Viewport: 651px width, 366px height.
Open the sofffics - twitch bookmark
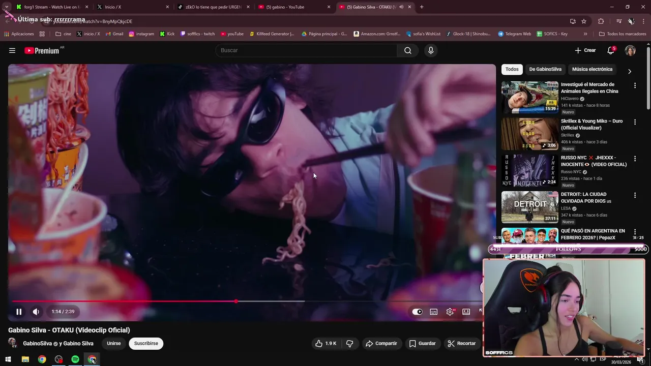[198, 34]
